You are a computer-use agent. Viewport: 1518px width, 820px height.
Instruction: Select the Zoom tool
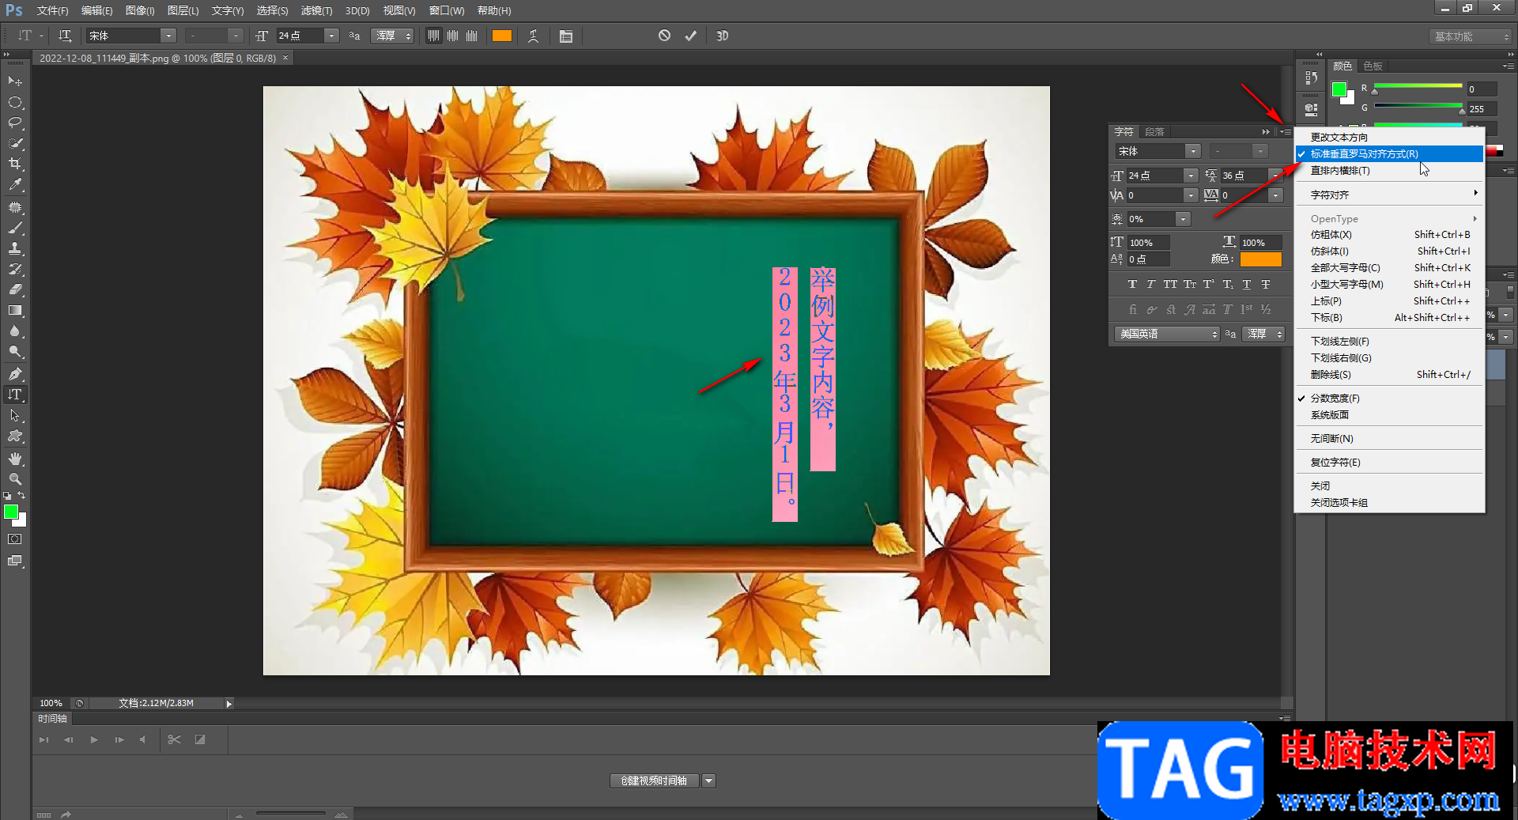tap(15, 479)
